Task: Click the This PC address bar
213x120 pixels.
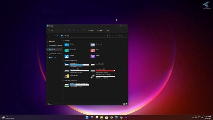Action: [85, 36]
